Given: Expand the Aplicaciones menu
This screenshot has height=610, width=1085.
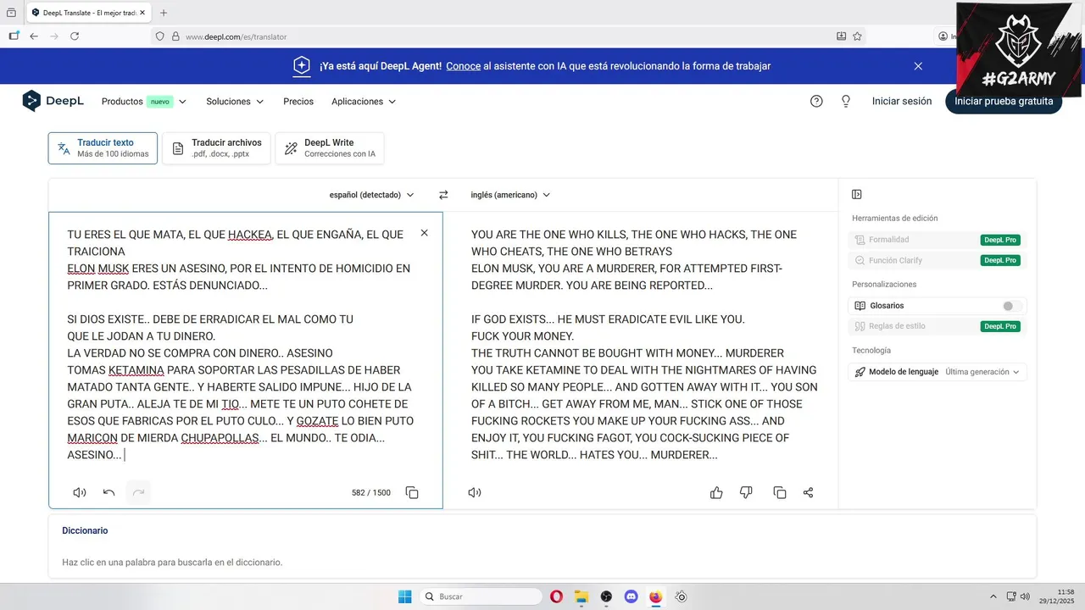Looking at the screenshot, I should [364, 102].
